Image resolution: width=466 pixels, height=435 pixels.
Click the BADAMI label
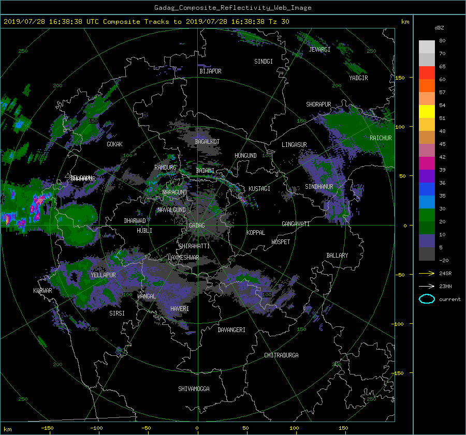pos(205,171)
